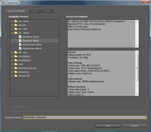Expand the Mobile & Devices preset group
This screenshot has width=151, height=132.
point(12,68)
